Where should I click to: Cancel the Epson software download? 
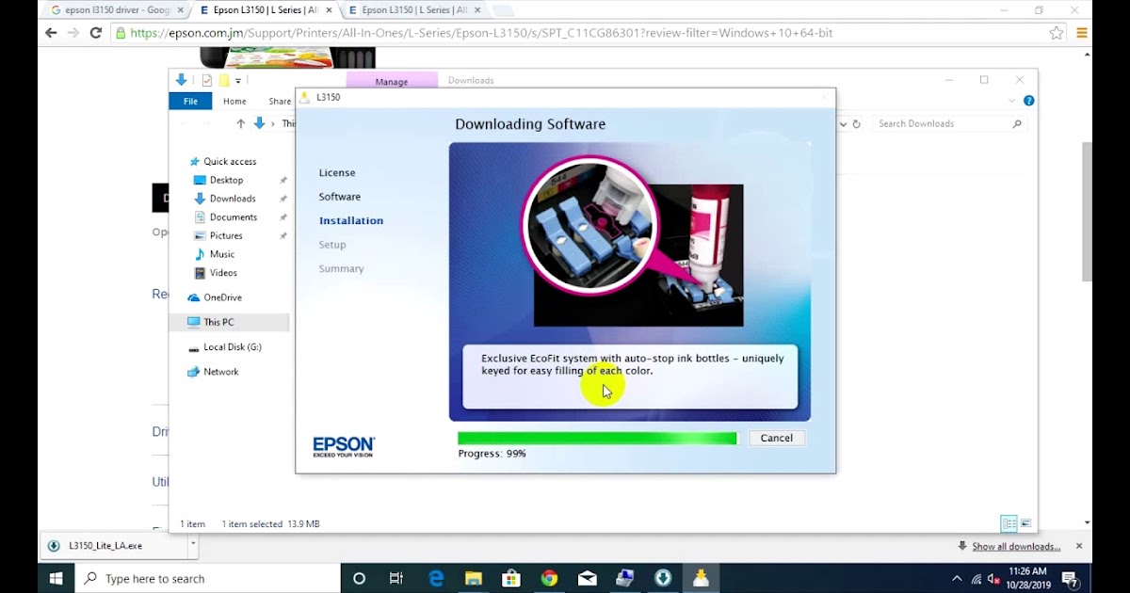point(776,438)
